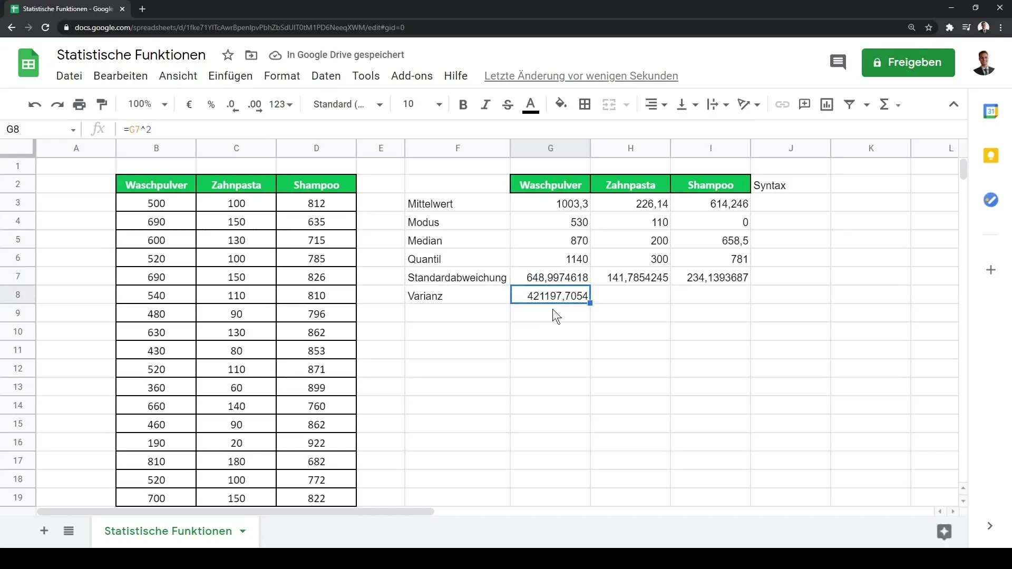Screen dimensions: 1012x569
Task: Toggle bold formatting
Action: (463, 104)
